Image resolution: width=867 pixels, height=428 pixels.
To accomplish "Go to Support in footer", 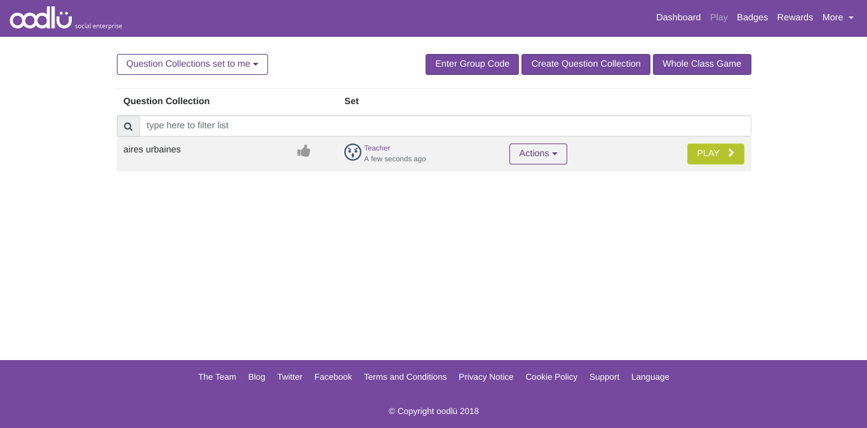I will (604, 377).
